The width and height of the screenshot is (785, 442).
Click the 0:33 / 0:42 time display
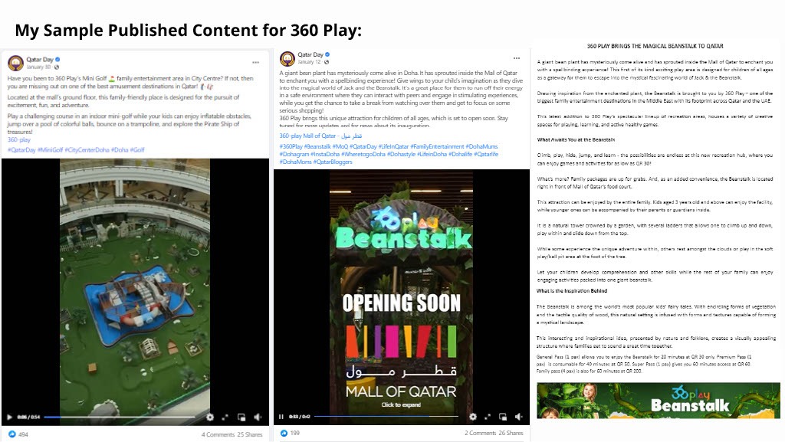300,417
